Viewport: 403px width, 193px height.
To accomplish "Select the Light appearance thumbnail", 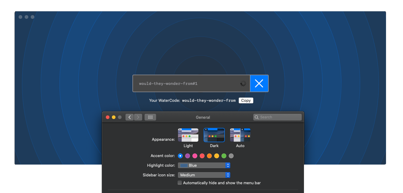I will [x=188, y=135].
